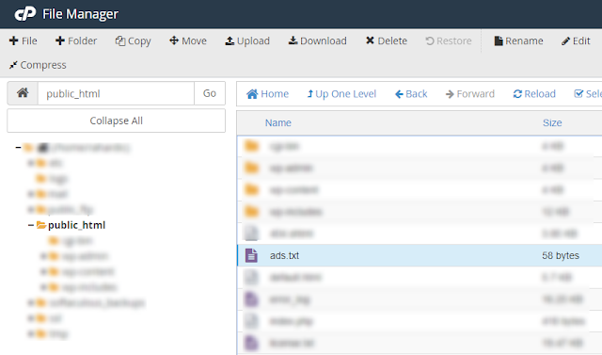Collapse the root home directory tree node
Image resolution: width=602 pixels, height=355 pixels.
pos(18,148)
